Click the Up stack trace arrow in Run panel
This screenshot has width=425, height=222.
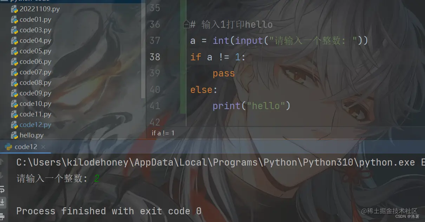click(x=2, y=161)
